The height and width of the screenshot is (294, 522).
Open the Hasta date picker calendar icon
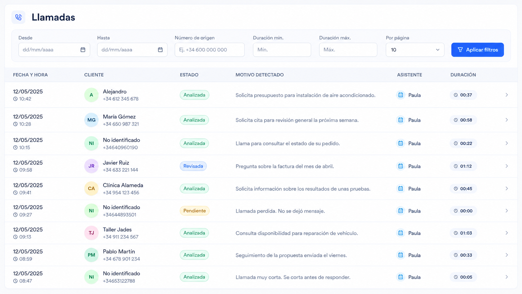[160, 50]
